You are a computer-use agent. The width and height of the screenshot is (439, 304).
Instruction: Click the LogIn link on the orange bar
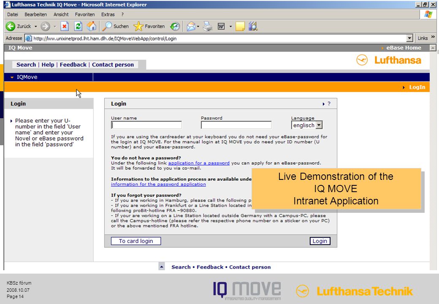pos(417,87)
